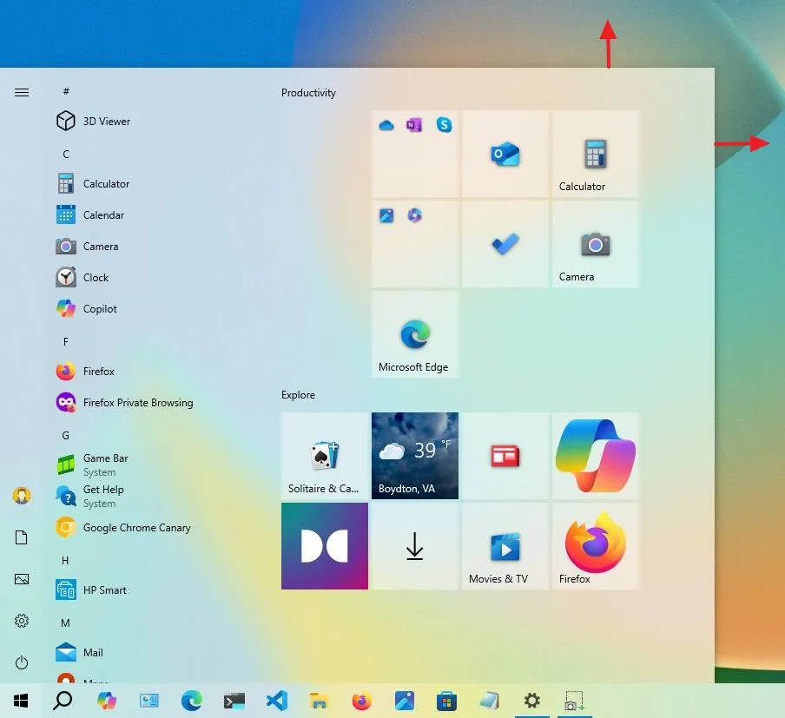Viewport: 785px width, 718px height.
Task: Open Windows Search from the taskbar
Action: coord(62,701)
